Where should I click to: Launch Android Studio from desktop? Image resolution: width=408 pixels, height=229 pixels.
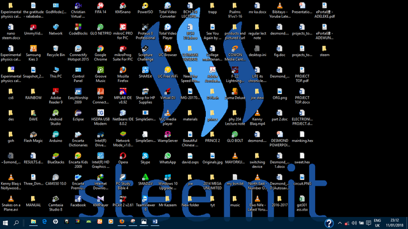tap(55, 117)
